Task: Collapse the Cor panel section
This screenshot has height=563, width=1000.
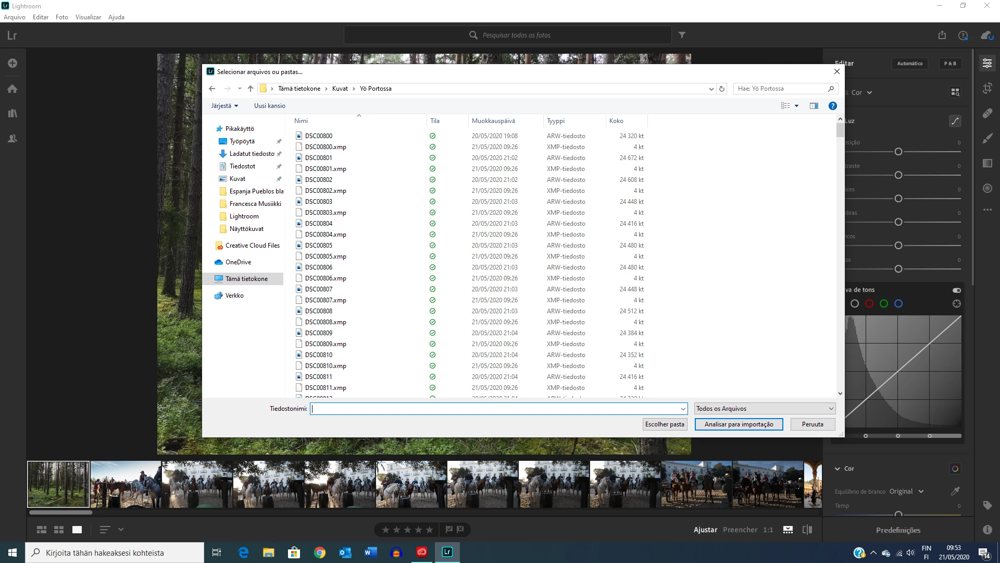Action: pos(838,468)
